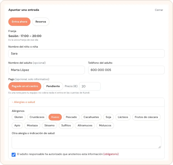Screen dimensions: 173x165
Task: Collapse the Alergias o salud section
Action: [23, 102]
